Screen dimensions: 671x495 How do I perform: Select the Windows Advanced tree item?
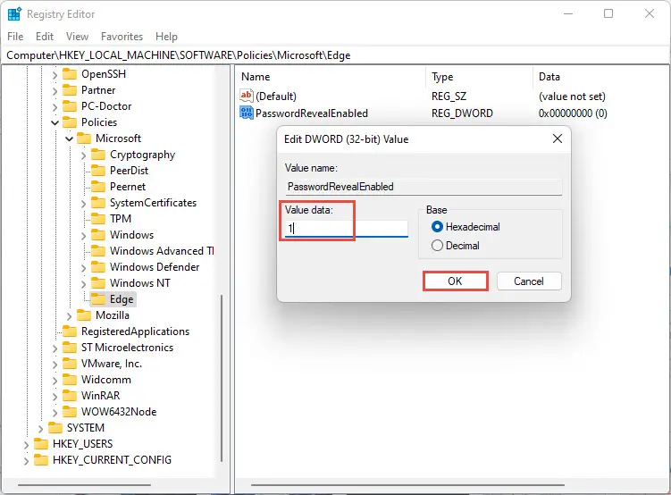(162, 251)
